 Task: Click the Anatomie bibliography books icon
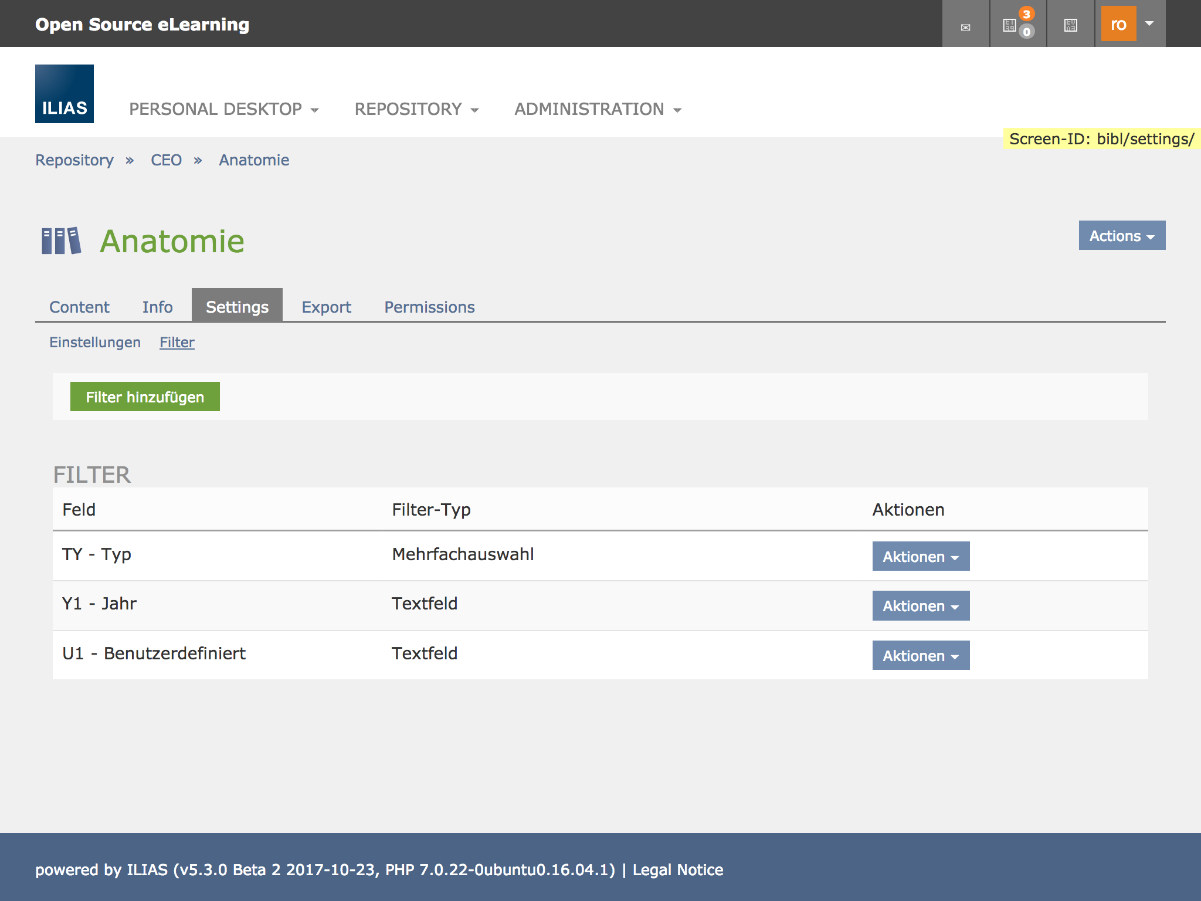tap(61, 241)
